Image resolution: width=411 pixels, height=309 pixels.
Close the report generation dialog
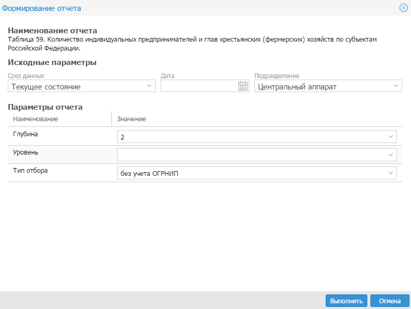[403, 8]
